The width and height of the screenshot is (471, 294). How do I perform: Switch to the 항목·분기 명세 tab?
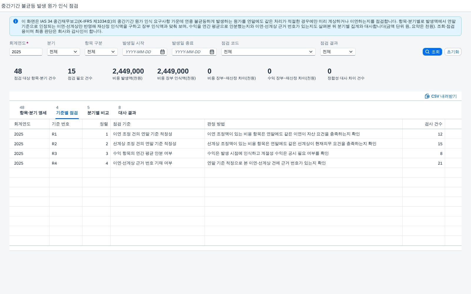click(33, 110)
